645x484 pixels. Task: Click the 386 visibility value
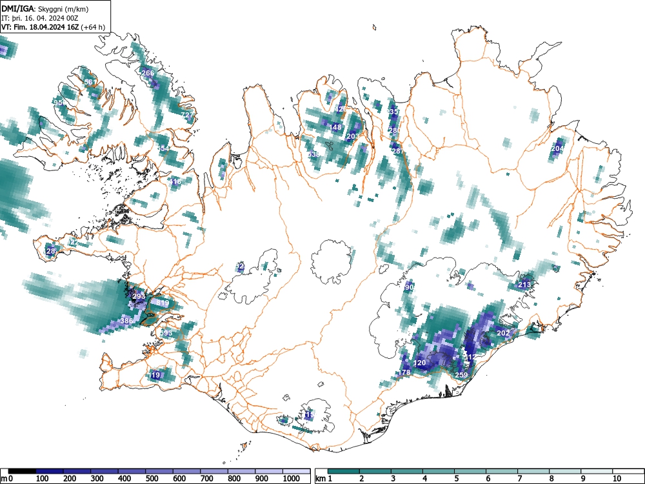(x=126, y=321)
